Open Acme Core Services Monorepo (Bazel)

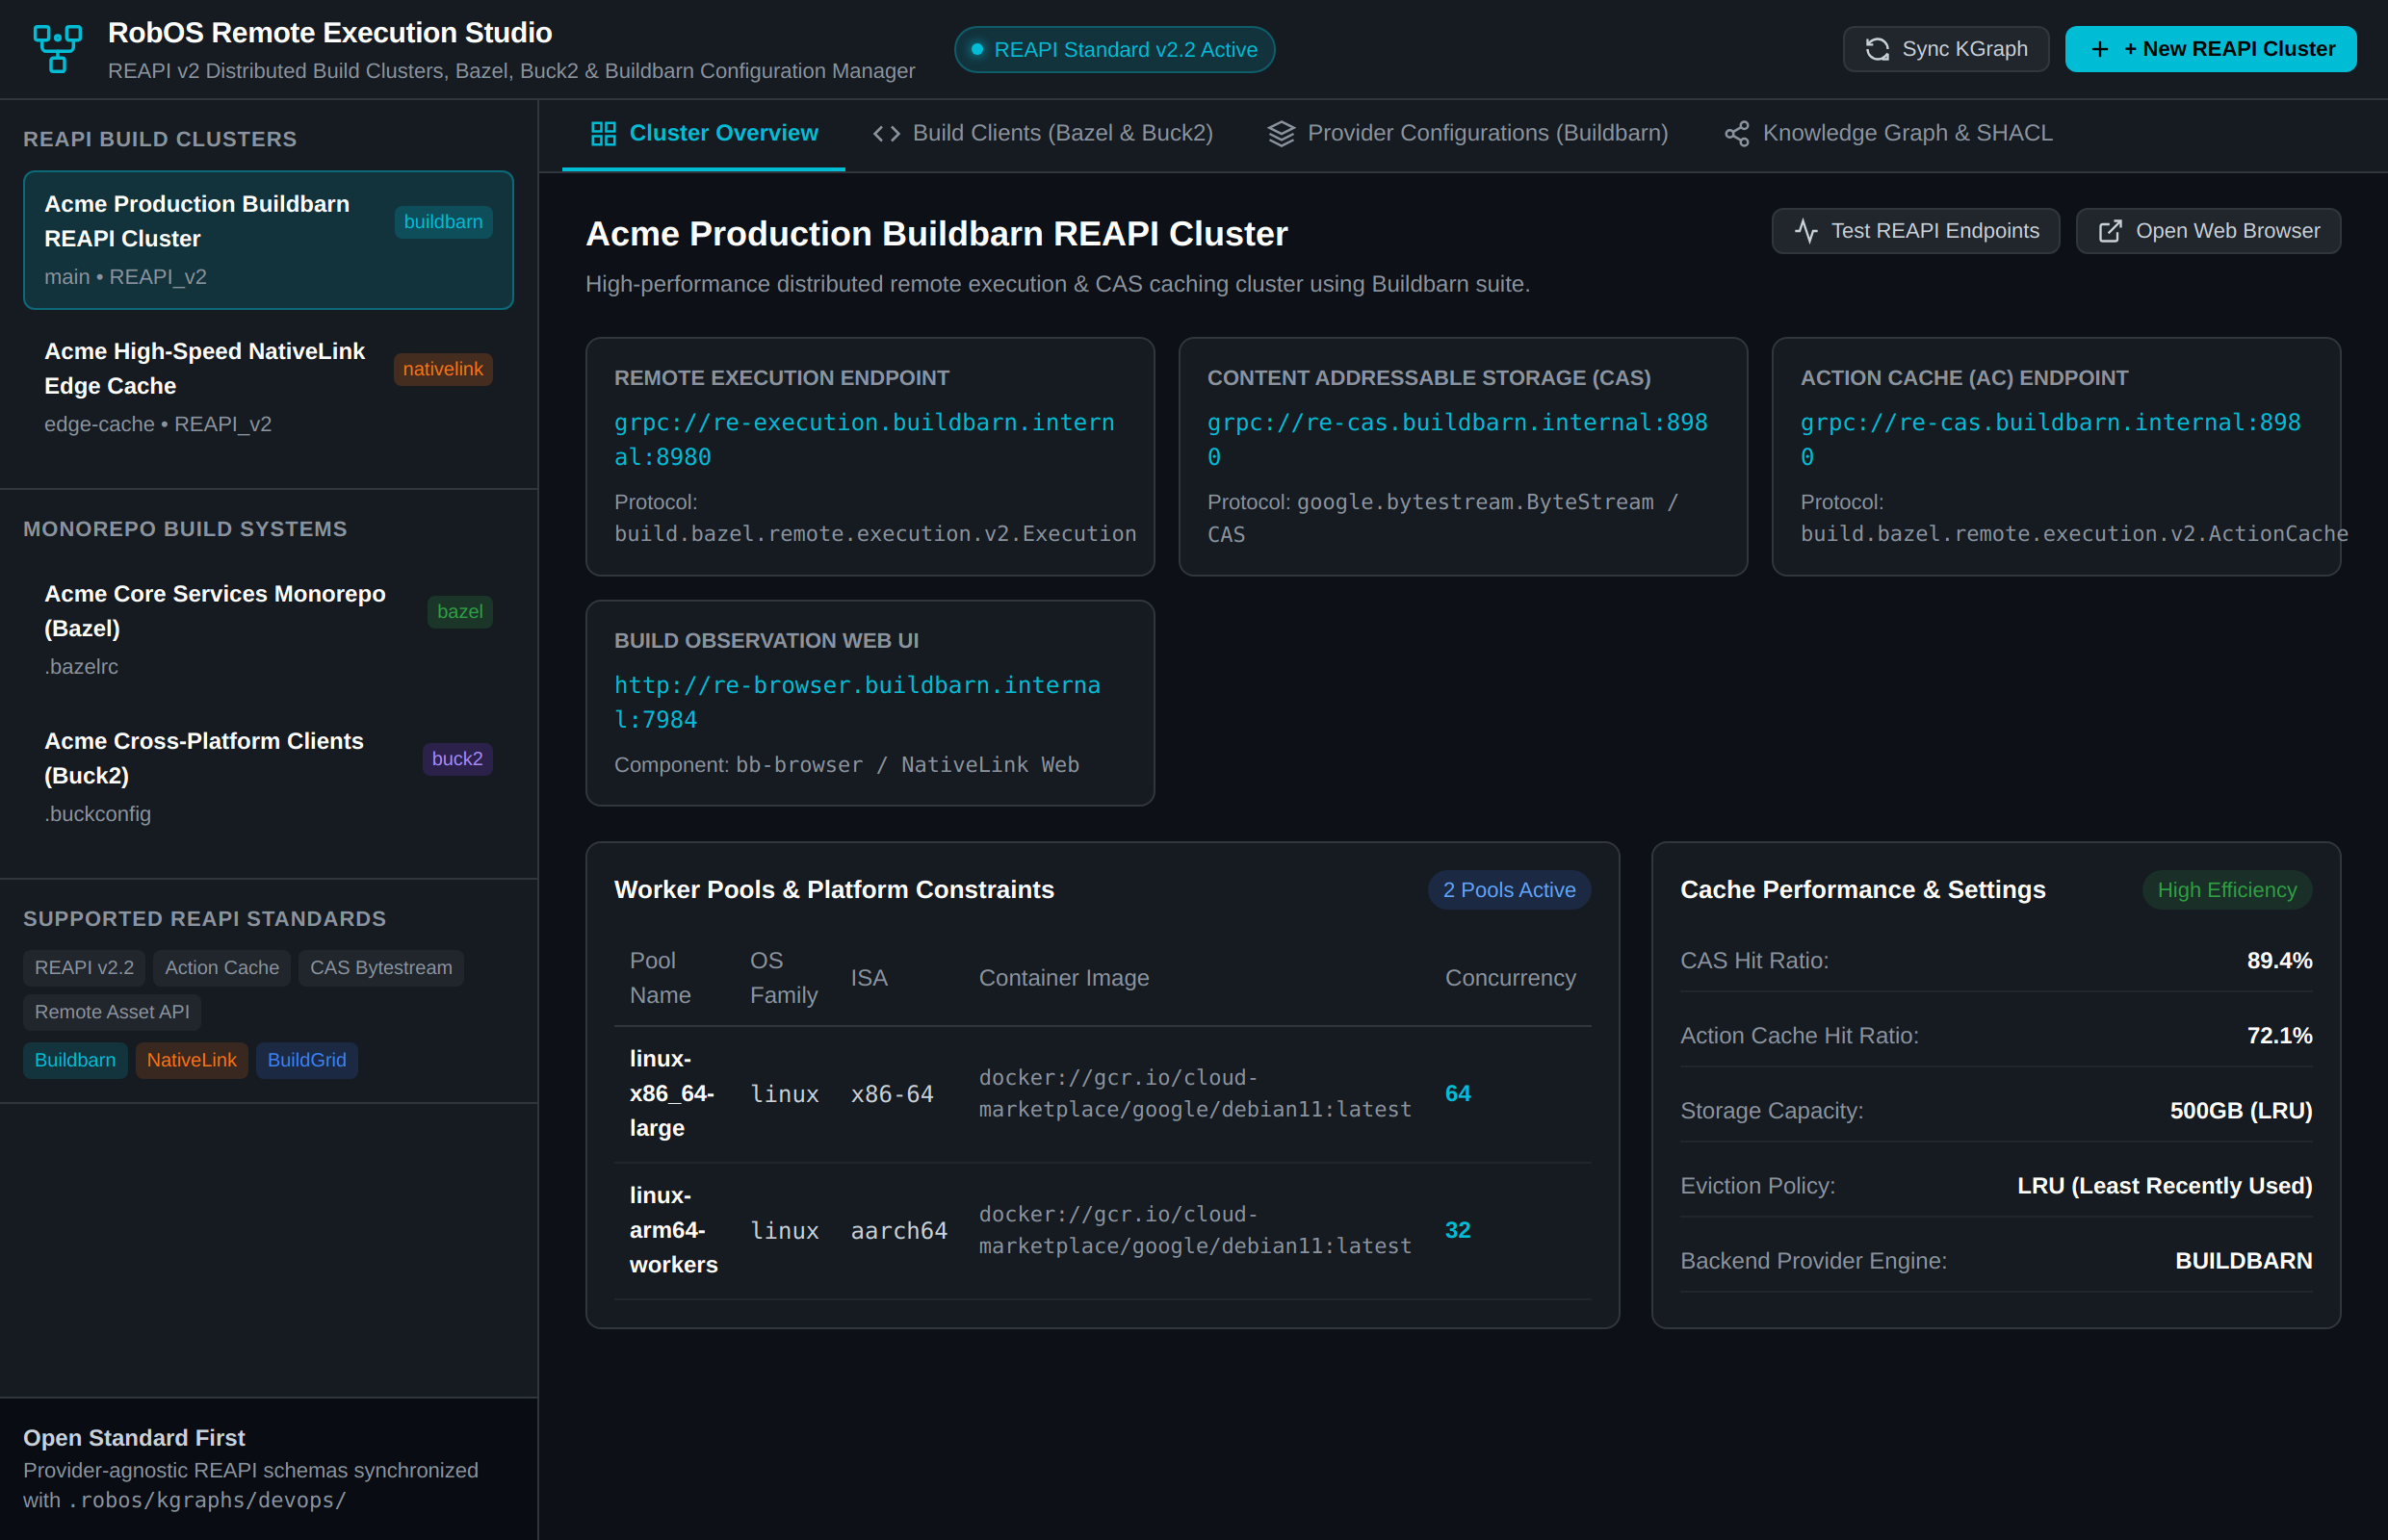click(x=268, y=629)
